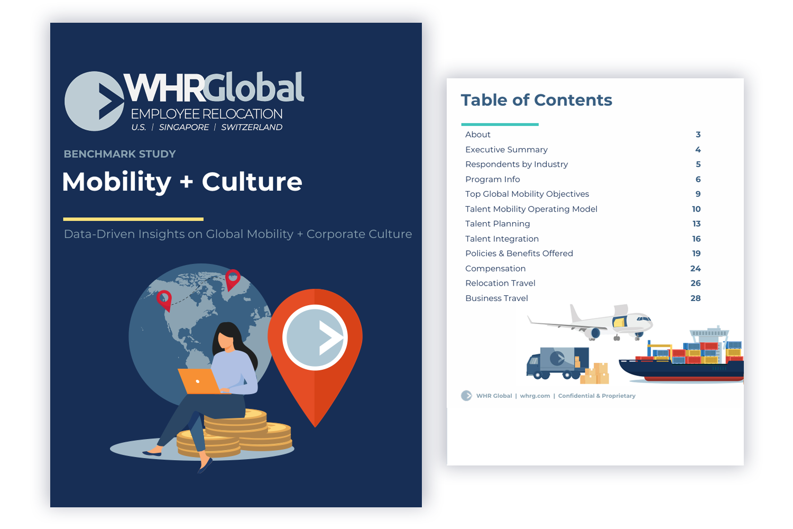
Task: Click page number 28 for Business Travel
Action: point(696,298)
